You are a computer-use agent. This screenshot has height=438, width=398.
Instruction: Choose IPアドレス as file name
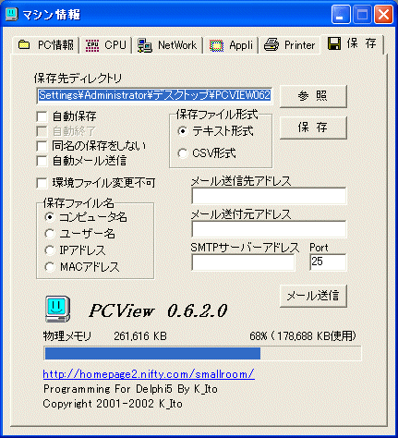pos(50,250)
